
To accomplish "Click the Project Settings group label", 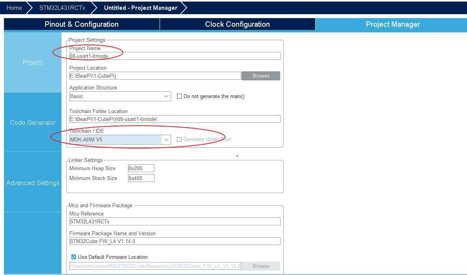I will pyautogui.click(x=87, y=40).
